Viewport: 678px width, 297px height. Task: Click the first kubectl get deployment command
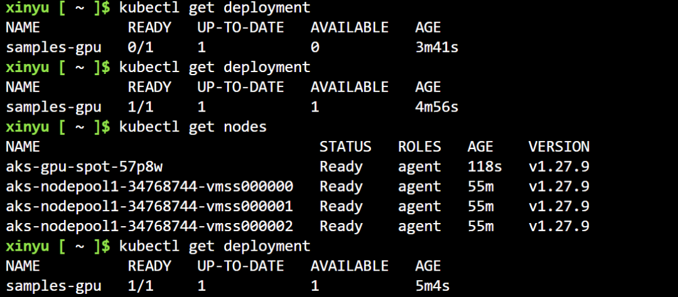click(x=215, y=8)
